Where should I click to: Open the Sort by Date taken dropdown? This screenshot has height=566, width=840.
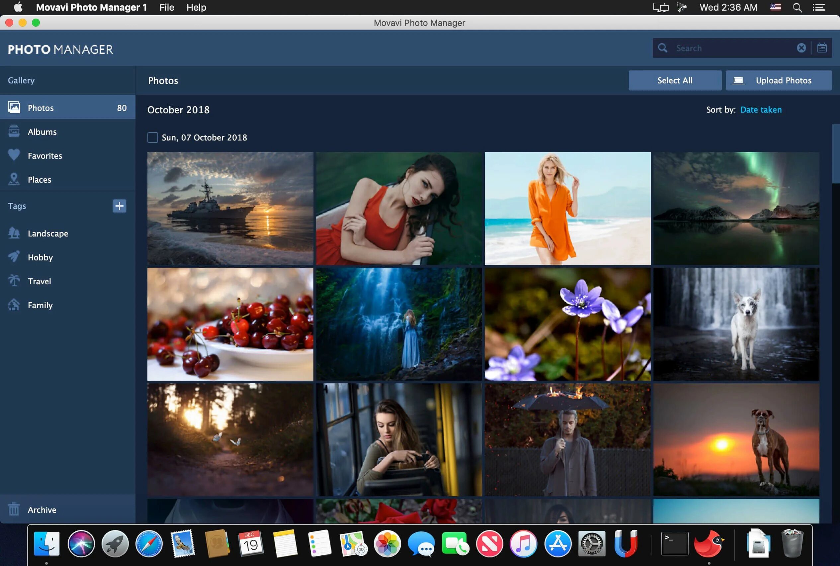tap(761, 109)
